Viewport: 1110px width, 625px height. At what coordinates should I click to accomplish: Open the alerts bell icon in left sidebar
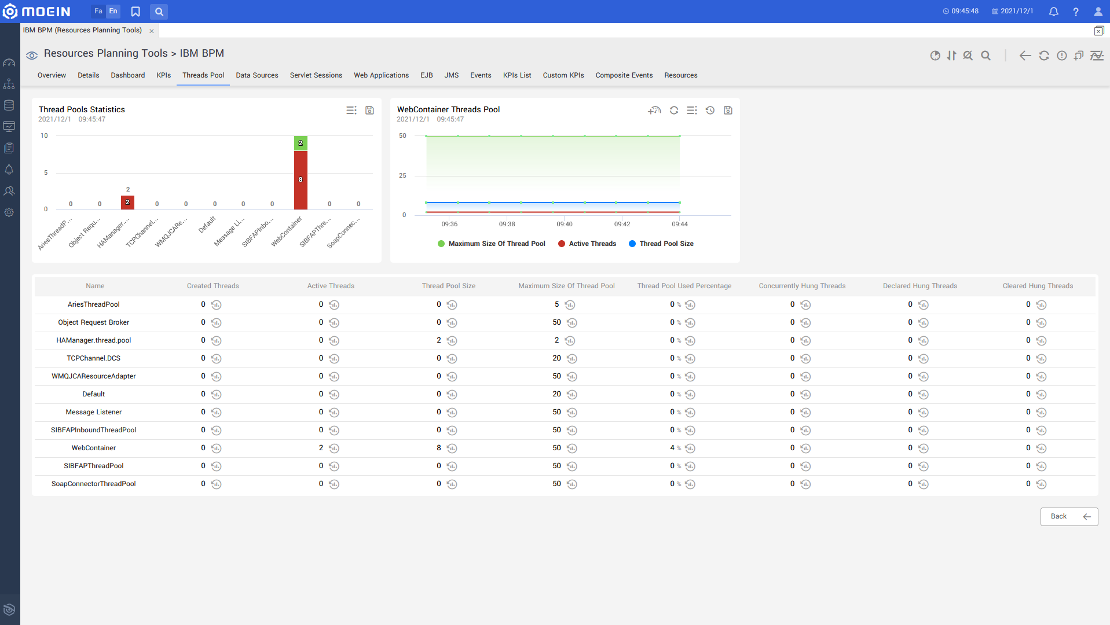click(x=9, y=170)
